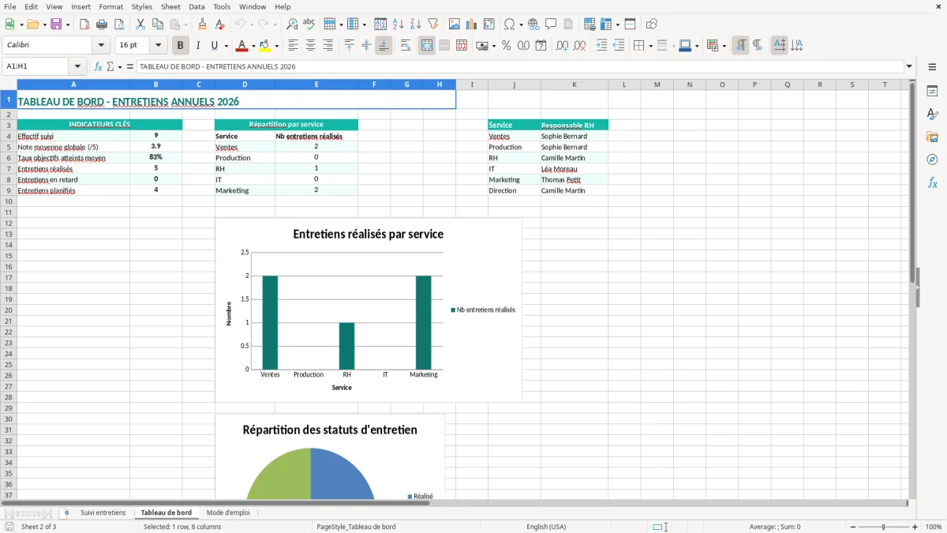
Task: Toggle Print Preview icon
Action: pyautogui.click(x=119, y=24)
